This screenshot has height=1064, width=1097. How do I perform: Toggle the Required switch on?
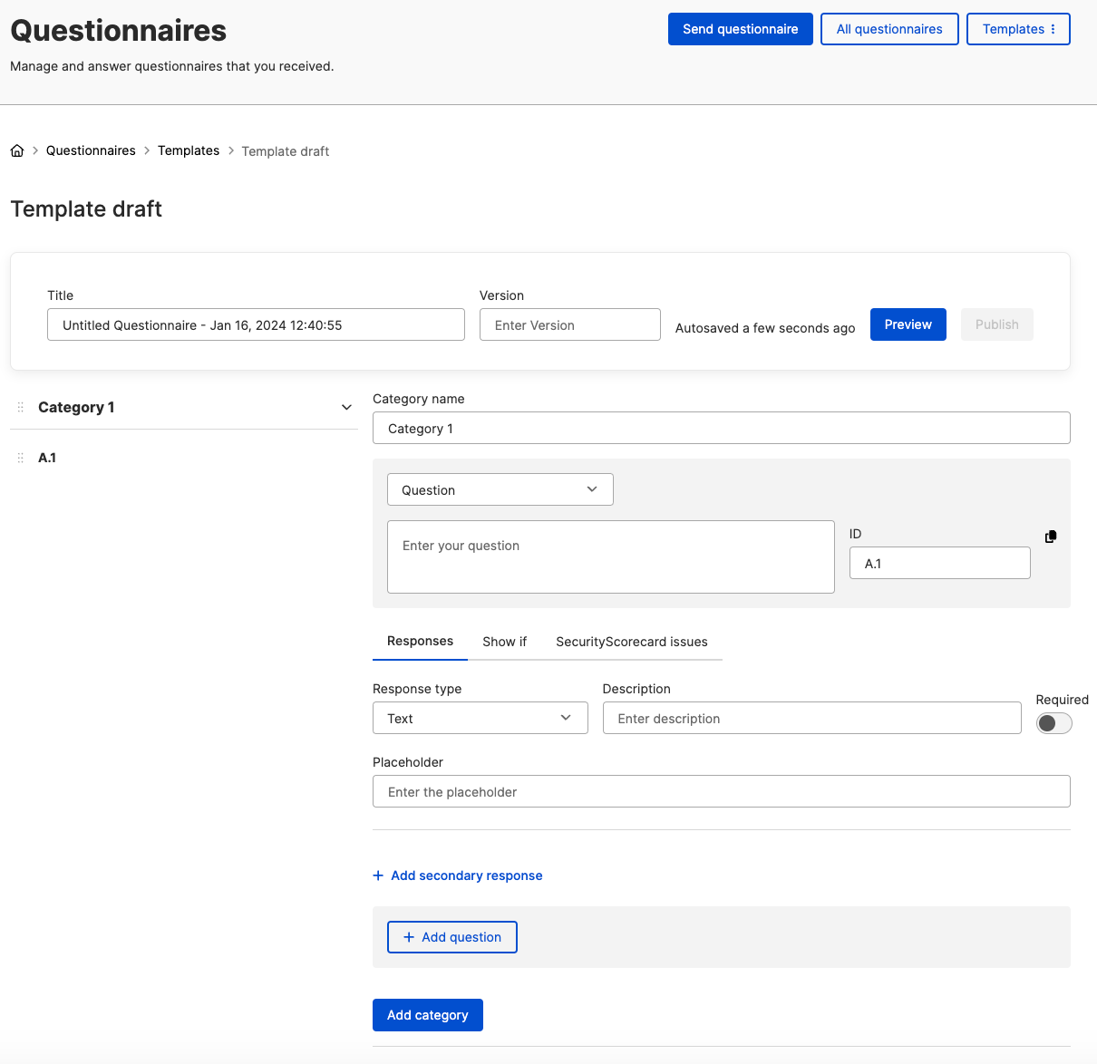pyautogui.click(x=1053, y=722)
